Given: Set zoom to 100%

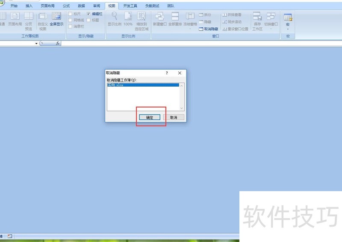Looking at the screenshot, I should click(128, 19).
